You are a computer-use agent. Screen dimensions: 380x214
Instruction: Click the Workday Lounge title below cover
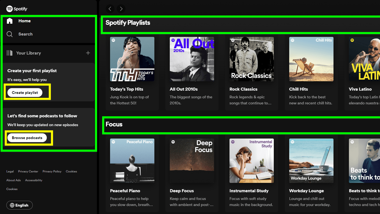coord(307,191)
